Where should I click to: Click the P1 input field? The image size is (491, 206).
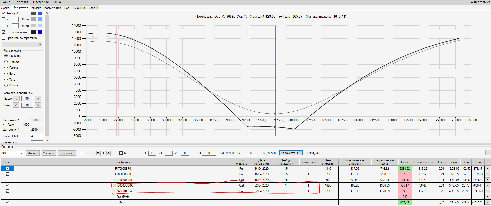tap(209, 153)
